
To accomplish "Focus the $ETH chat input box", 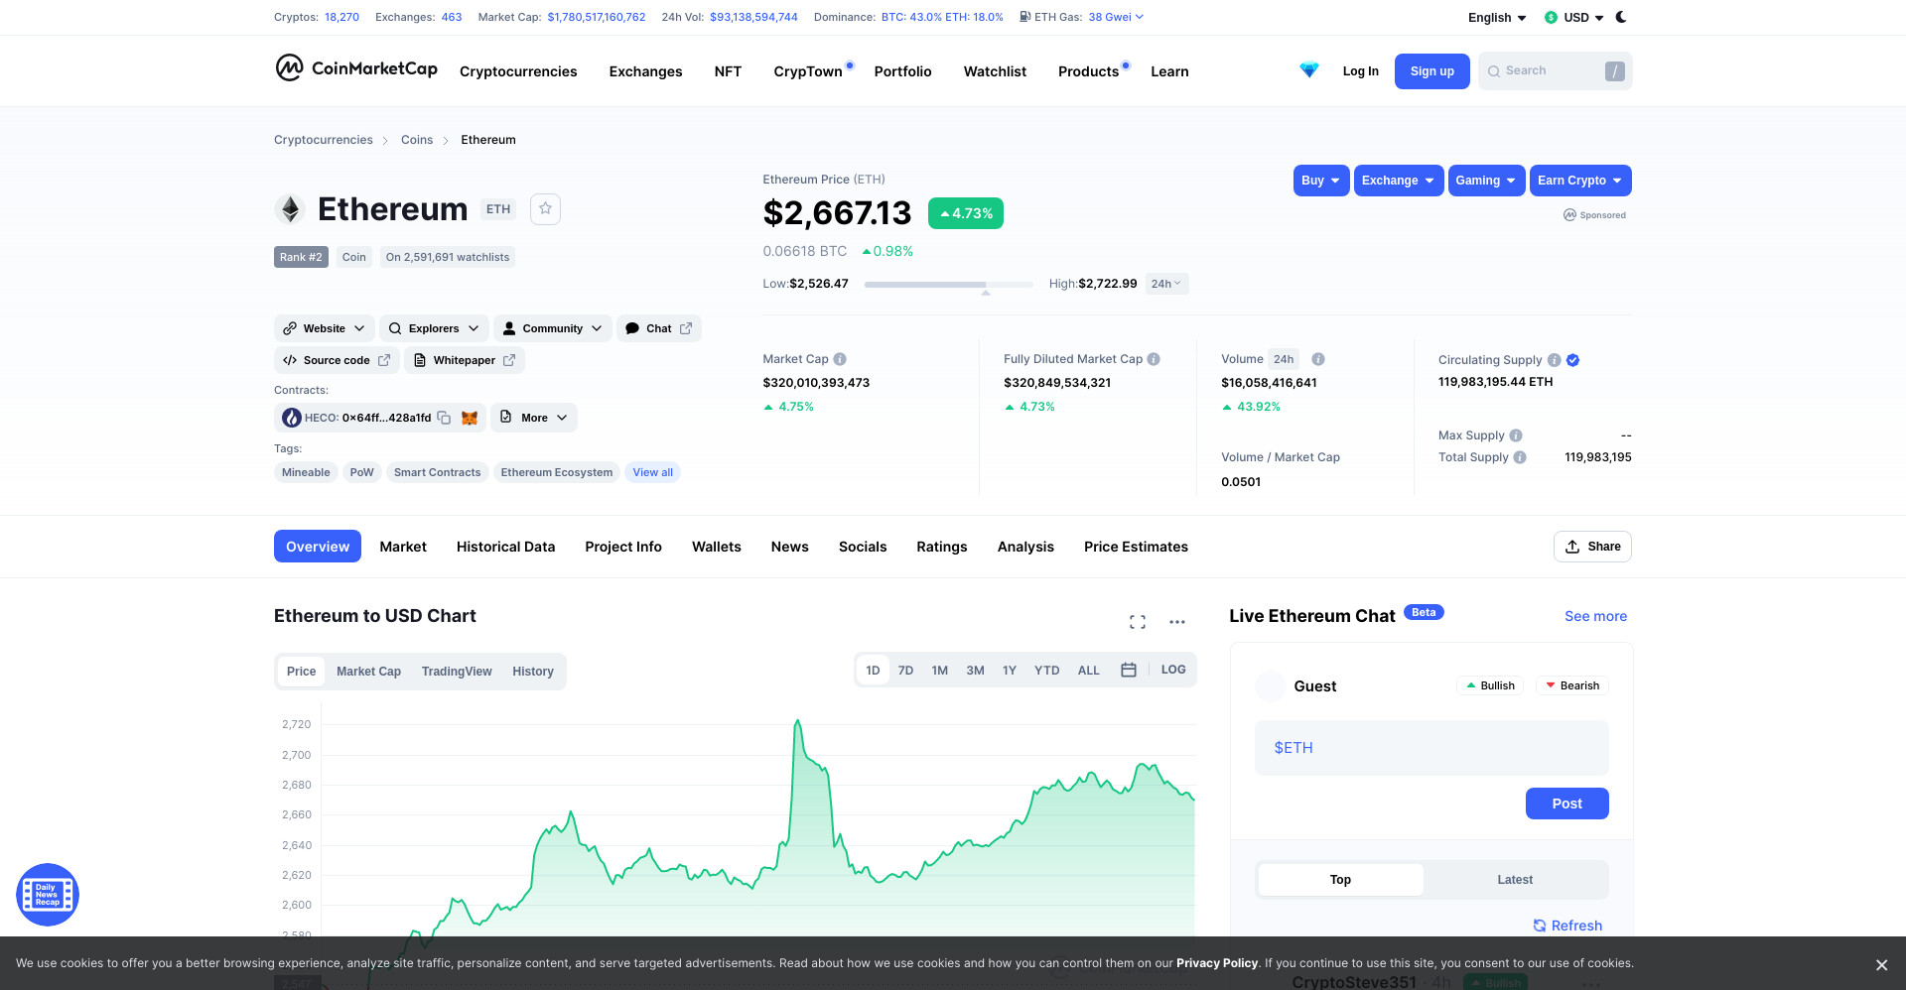I will click(1431, 748).
